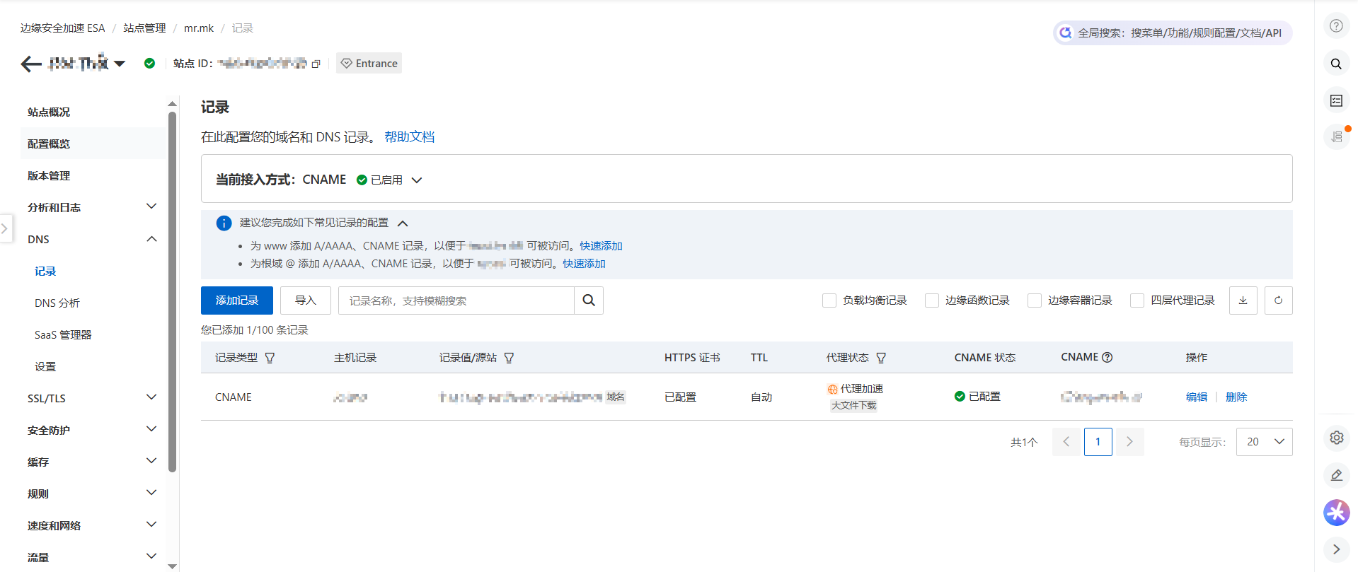Check the 四层代理记录 checkbox
This screenshot has width=1358, height=572.
[x=1137, y=300]
